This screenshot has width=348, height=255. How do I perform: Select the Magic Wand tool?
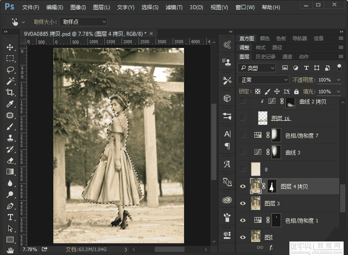[10, 81]
